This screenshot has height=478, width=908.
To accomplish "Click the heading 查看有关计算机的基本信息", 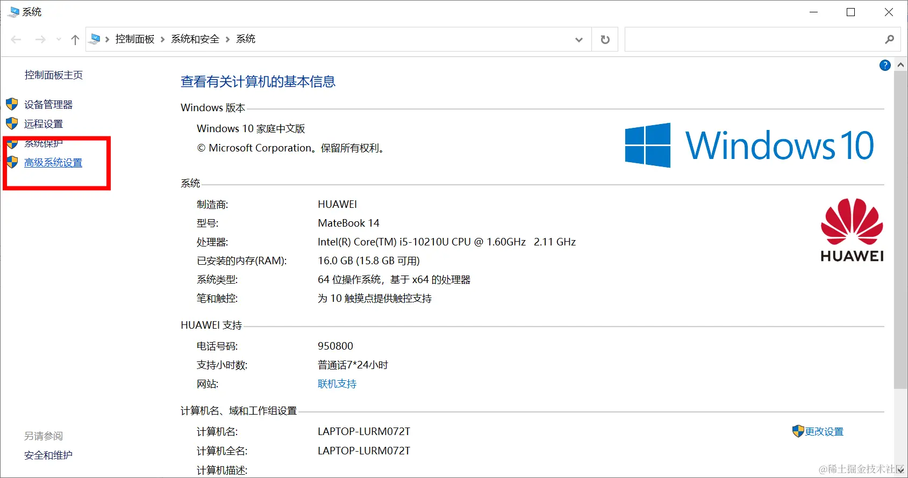I will (258, 82).
